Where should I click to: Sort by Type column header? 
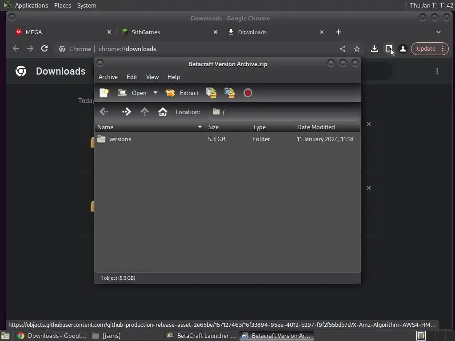[x=272, y=127]
